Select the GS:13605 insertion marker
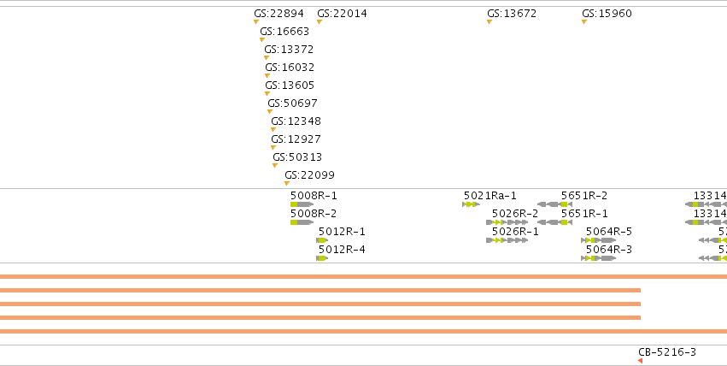727x366 pixels. click(x=267, y=94)
